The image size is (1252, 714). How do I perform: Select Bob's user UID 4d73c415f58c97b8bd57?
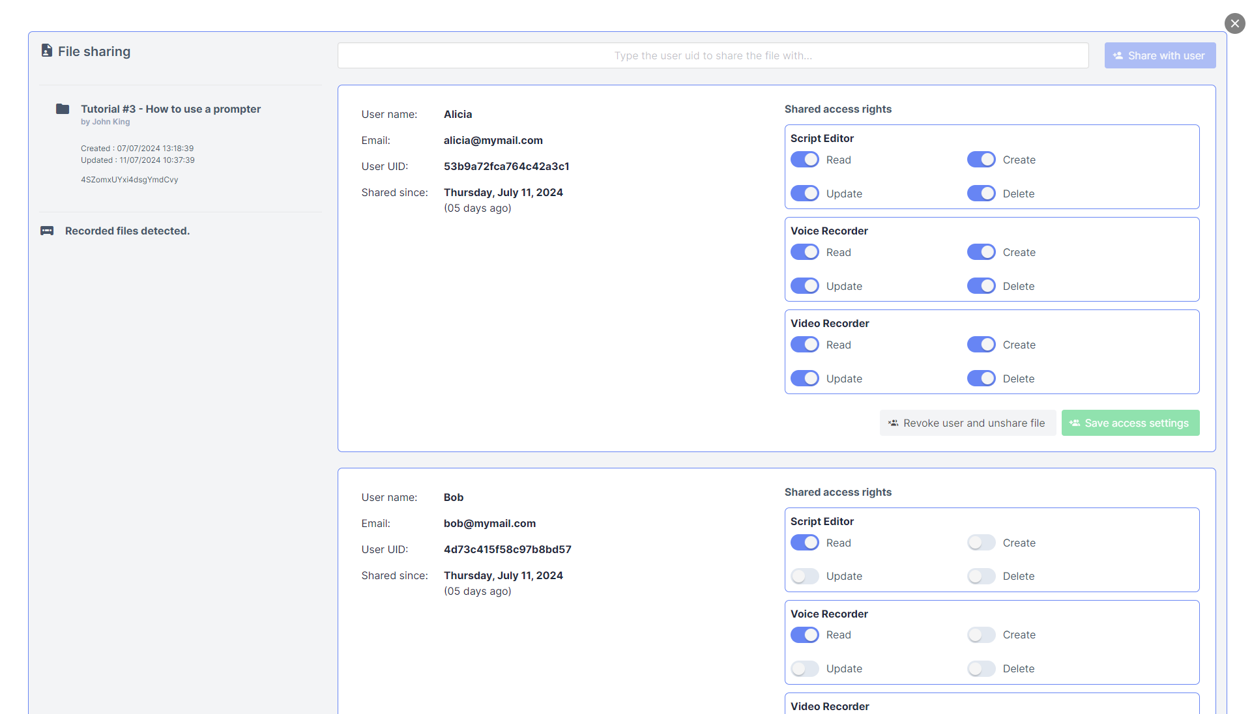(x=508, y=549)
